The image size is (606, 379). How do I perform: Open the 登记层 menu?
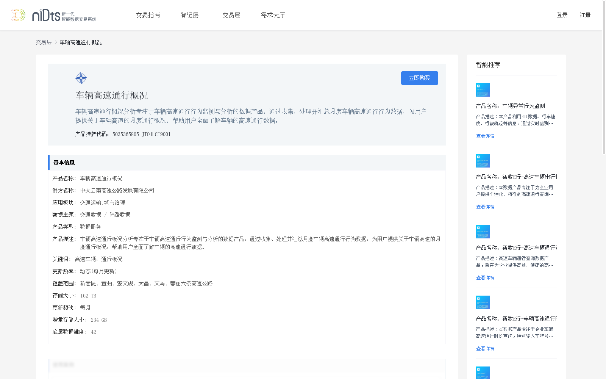pos(190,15)
